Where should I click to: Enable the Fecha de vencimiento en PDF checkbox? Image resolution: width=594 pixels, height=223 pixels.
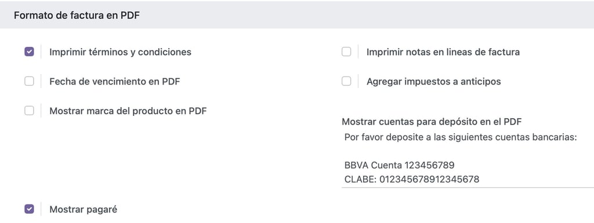(29, 81)
